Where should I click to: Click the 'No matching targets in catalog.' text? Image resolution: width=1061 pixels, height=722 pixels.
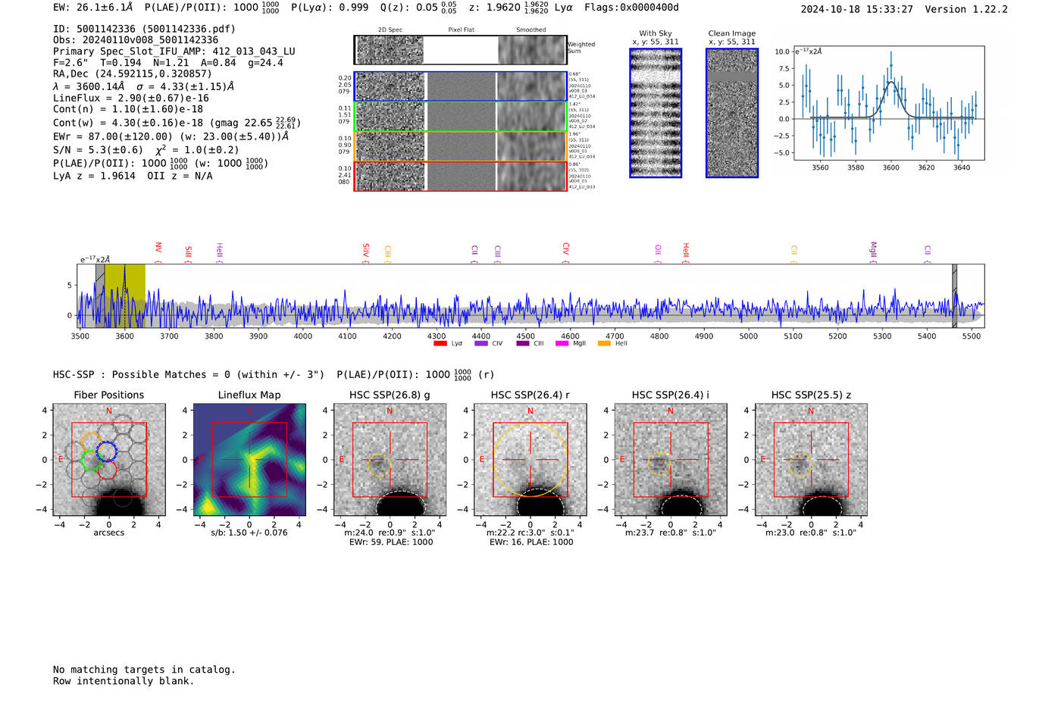pos(144,670)
